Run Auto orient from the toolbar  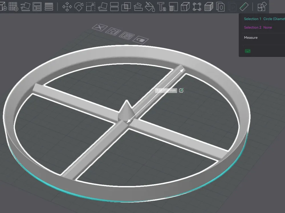(x=25, y=7)
